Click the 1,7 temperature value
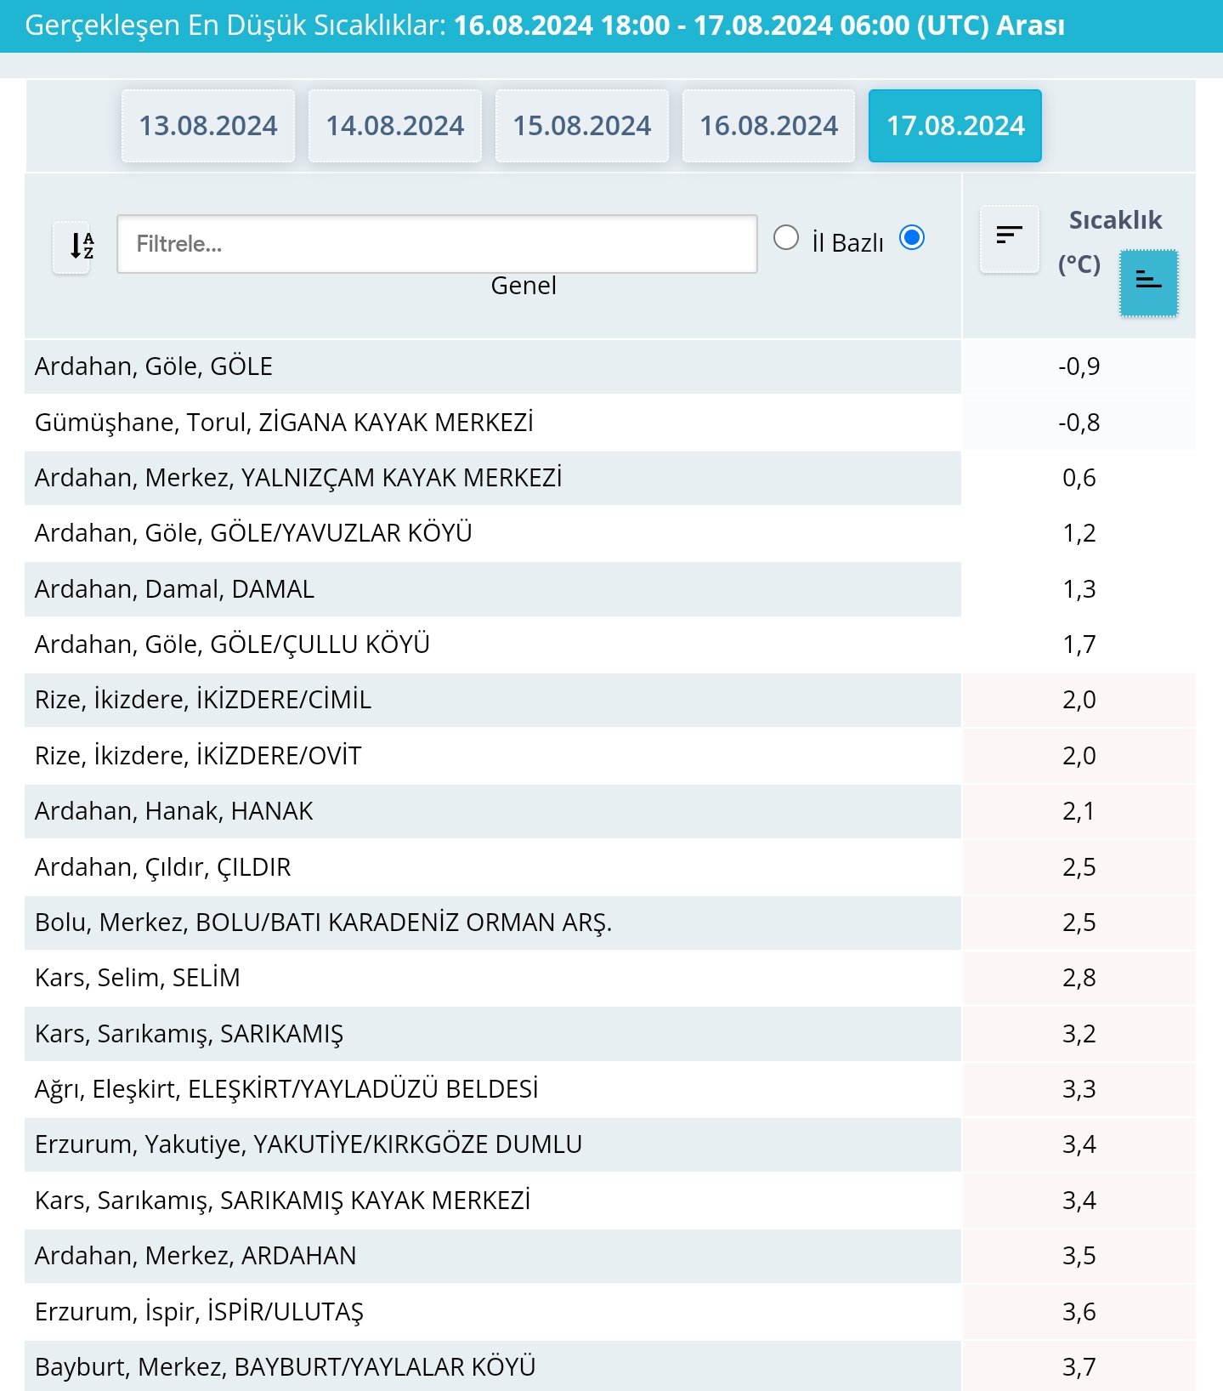 coord(1079,644)
